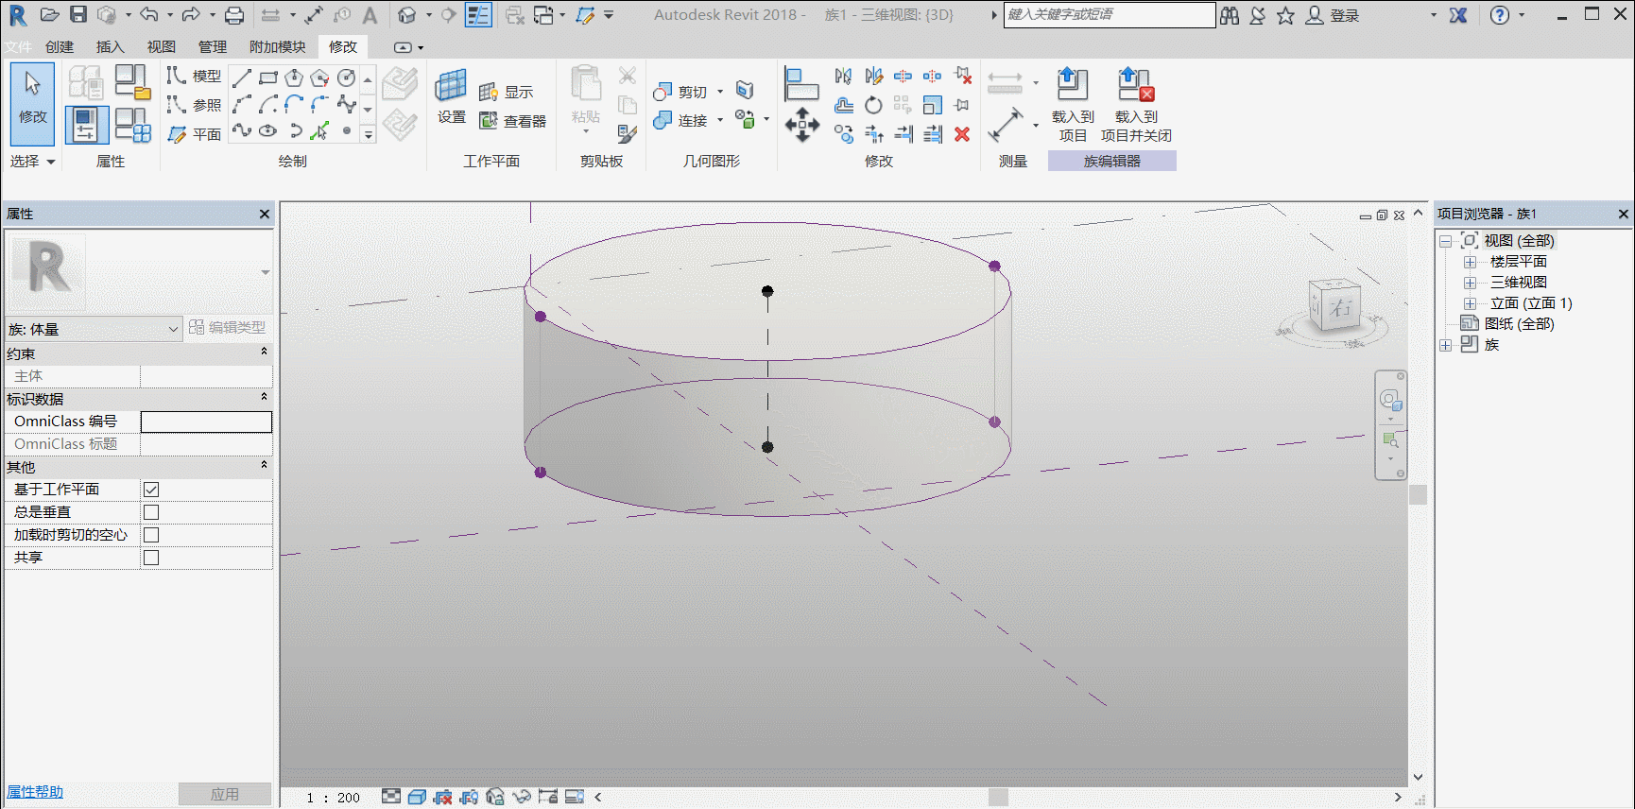Choose the Line draw tool
Viewport: 1635px width, 809px height.
[x=242, y=77]
